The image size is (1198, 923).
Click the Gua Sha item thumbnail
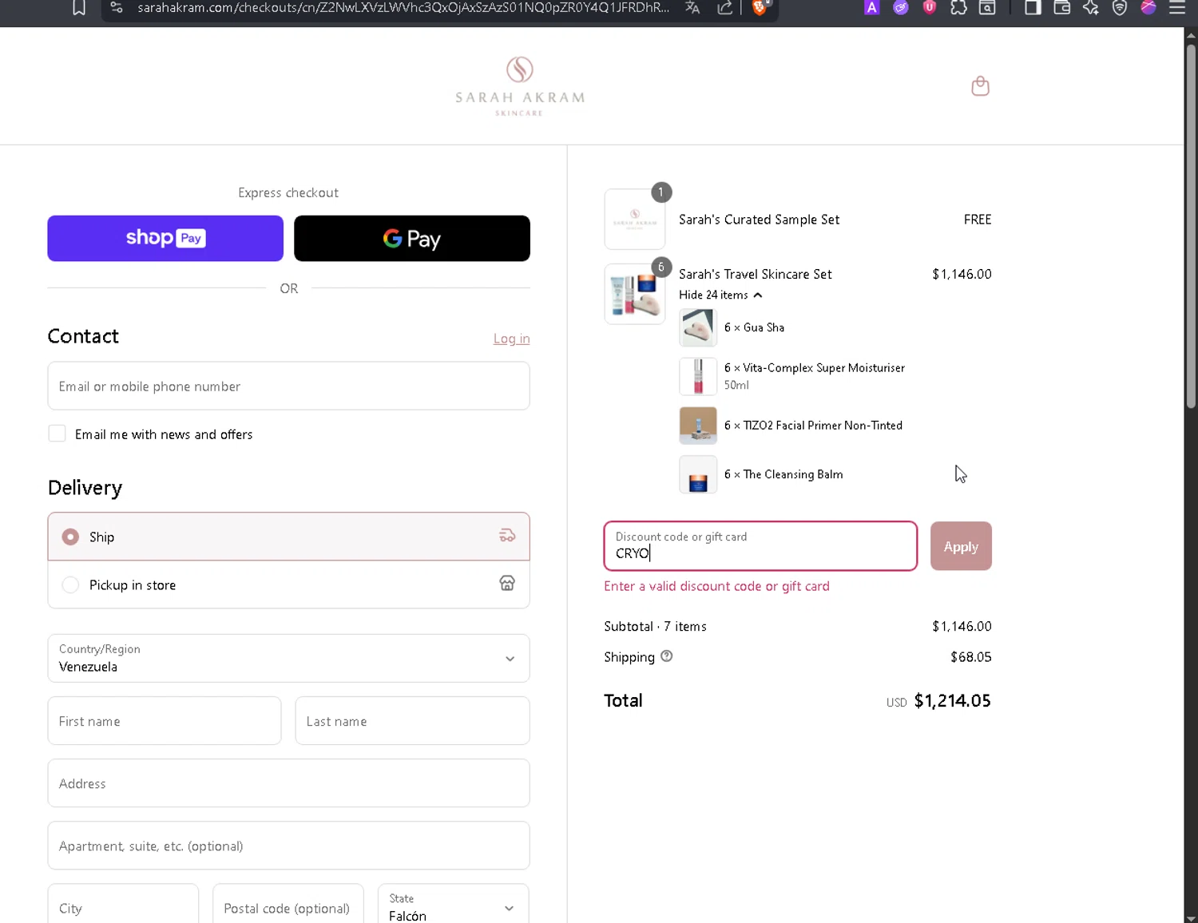tap(698, 327)
